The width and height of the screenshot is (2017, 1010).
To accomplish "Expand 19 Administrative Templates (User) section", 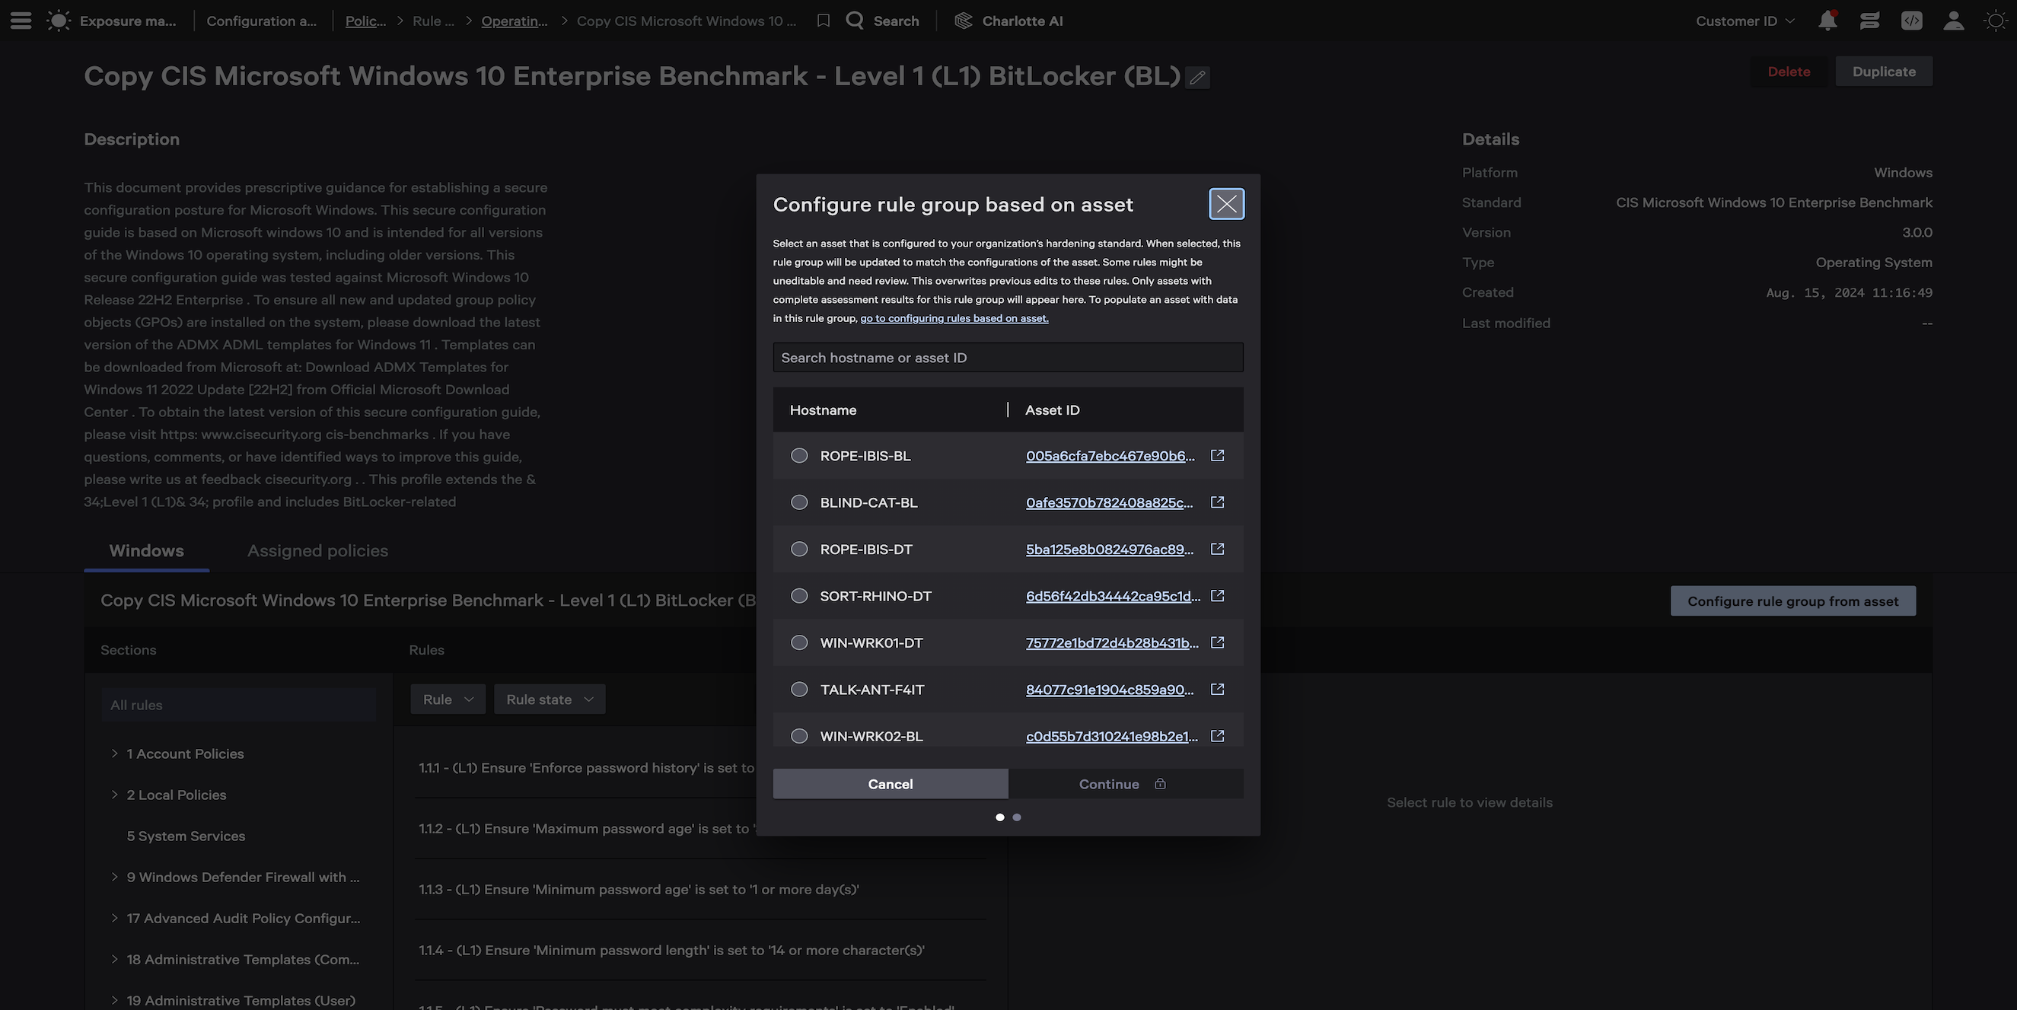I will pos(114,1001).
